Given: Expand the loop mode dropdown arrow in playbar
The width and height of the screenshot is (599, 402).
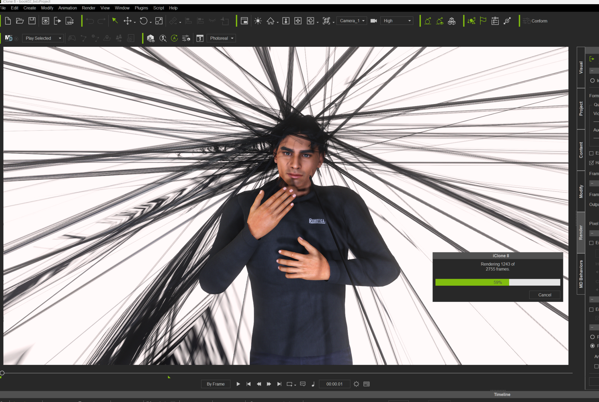Looking at the screenshot, I should coord(295,385).
